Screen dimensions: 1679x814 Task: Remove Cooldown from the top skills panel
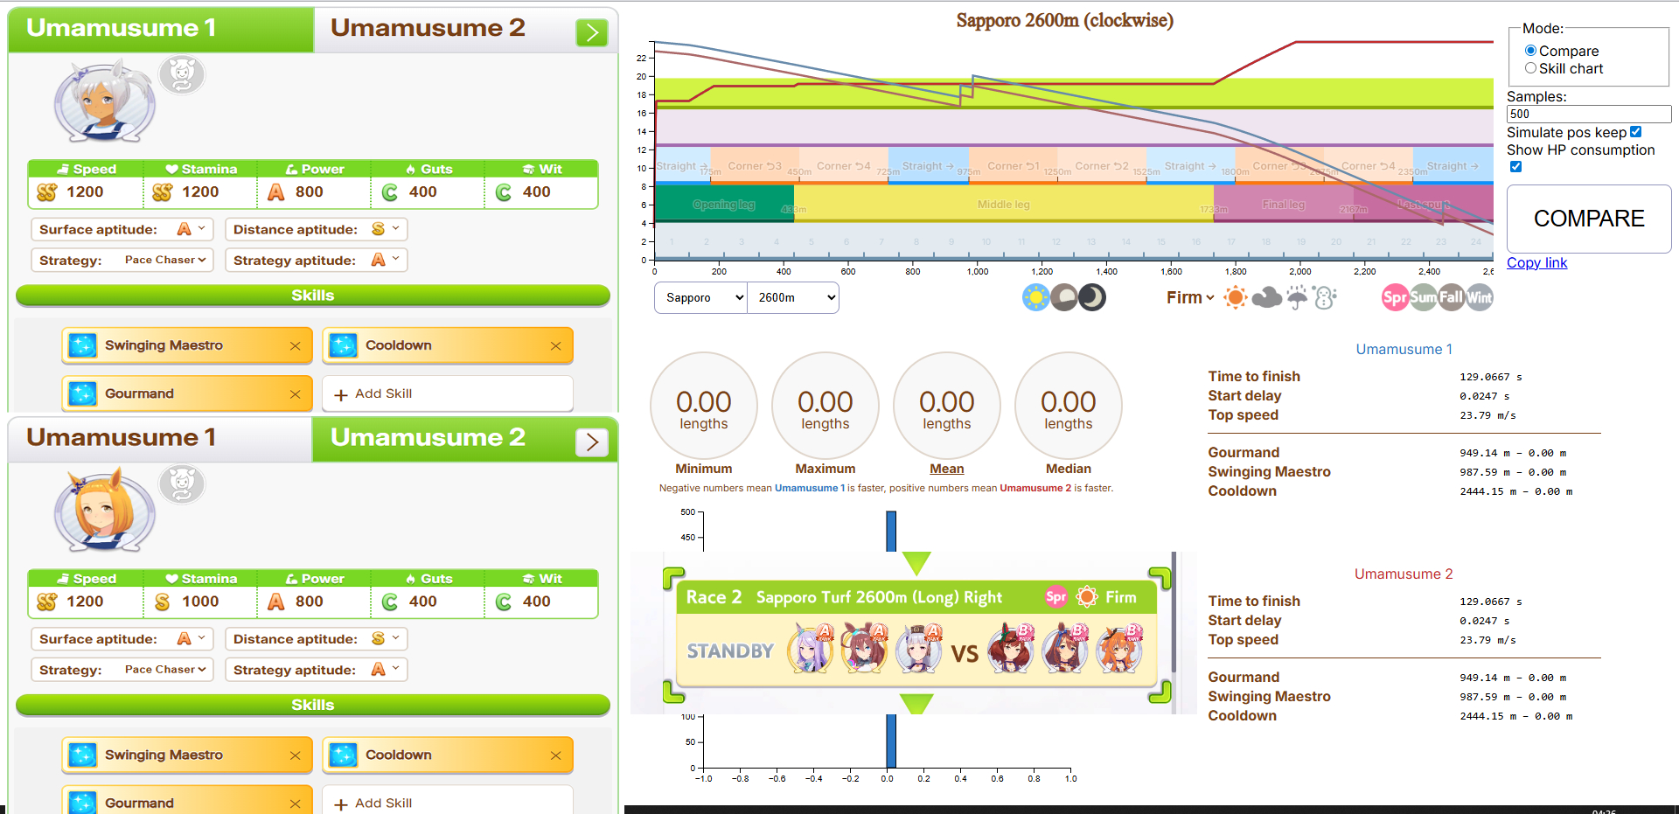[555, 346]
